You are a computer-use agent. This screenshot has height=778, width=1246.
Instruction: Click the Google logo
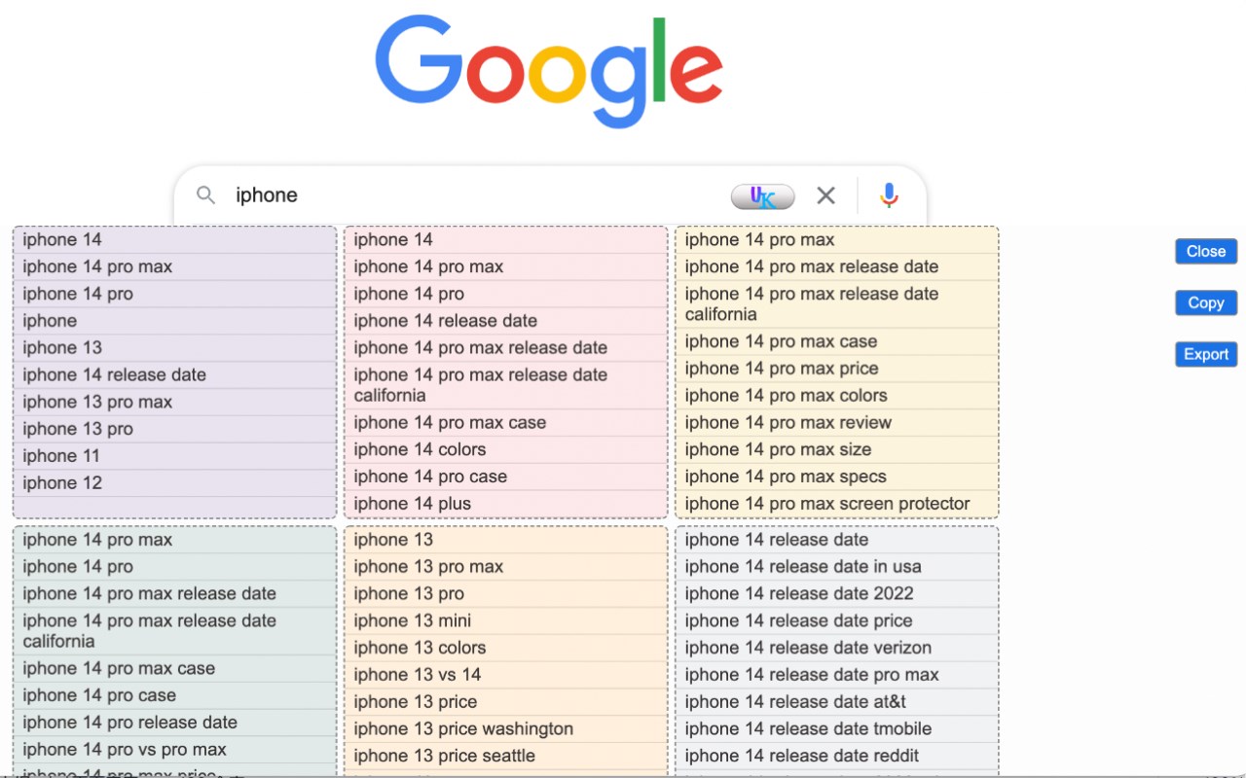549,73
